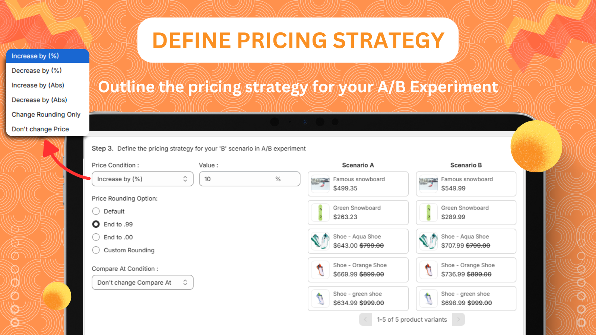This screenshot has width=596, height=335.
Task: Open the 'Don't change Compare At' dropdown
Action: click(x=142, y=282)
